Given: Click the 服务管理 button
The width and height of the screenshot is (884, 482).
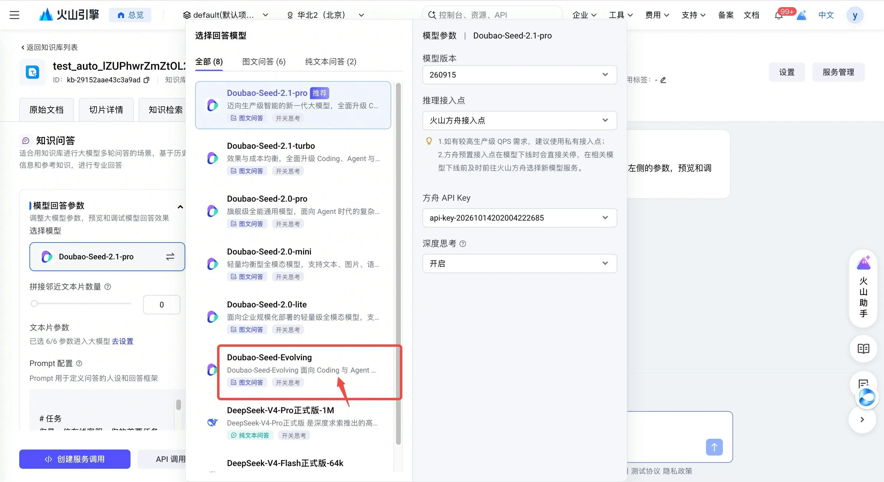Looking at the screenshot, I should [x=838, y=72].
